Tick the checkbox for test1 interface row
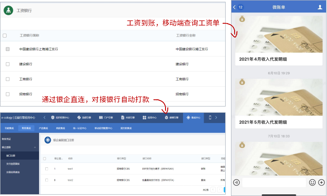 (46, 169)
